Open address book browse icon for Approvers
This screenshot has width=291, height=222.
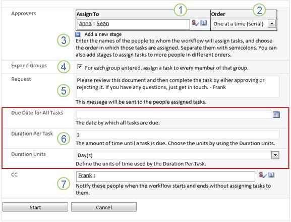coord(204,23)
